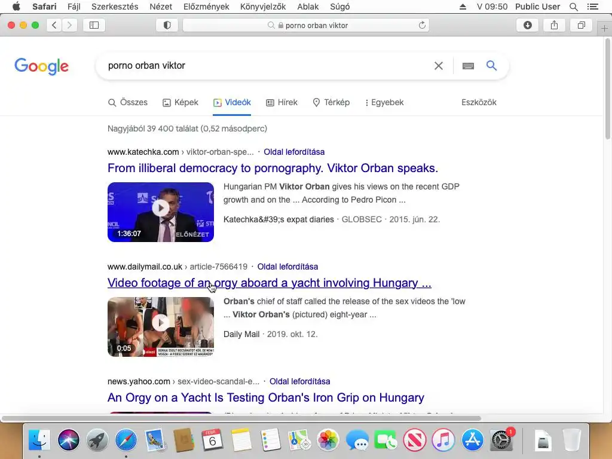This screenshot has width=612, height=459.
Task: Play the 1:36:07 Viktor Orban video thumbnail
Action: (161, 212)
